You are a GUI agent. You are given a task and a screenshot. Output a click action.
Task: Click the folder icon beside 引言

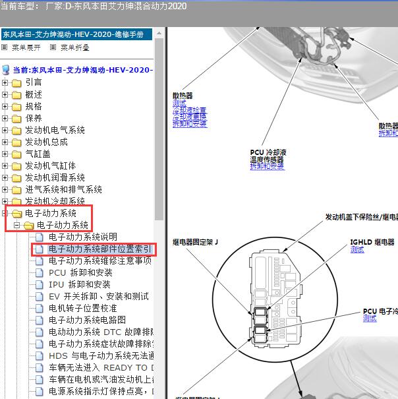pyautogui.click(x=16, y=83)
